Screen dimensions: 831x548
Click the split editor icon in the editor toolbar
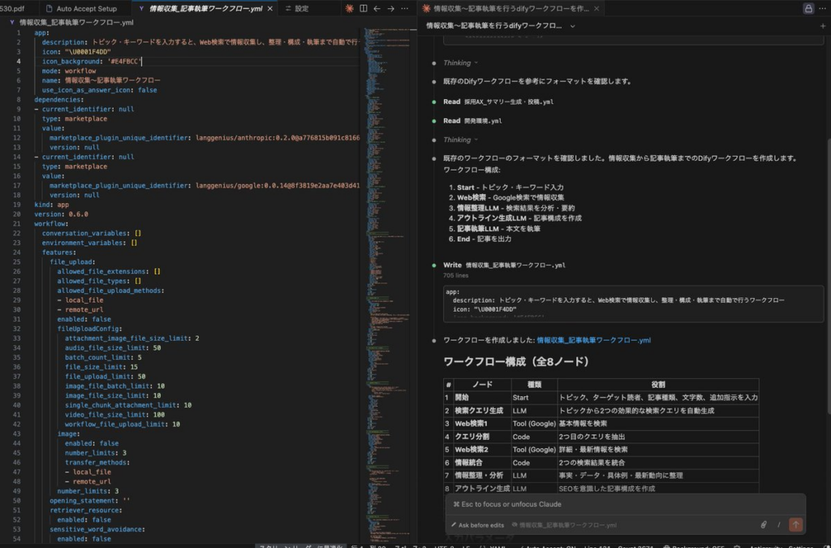tap(364, 8)
